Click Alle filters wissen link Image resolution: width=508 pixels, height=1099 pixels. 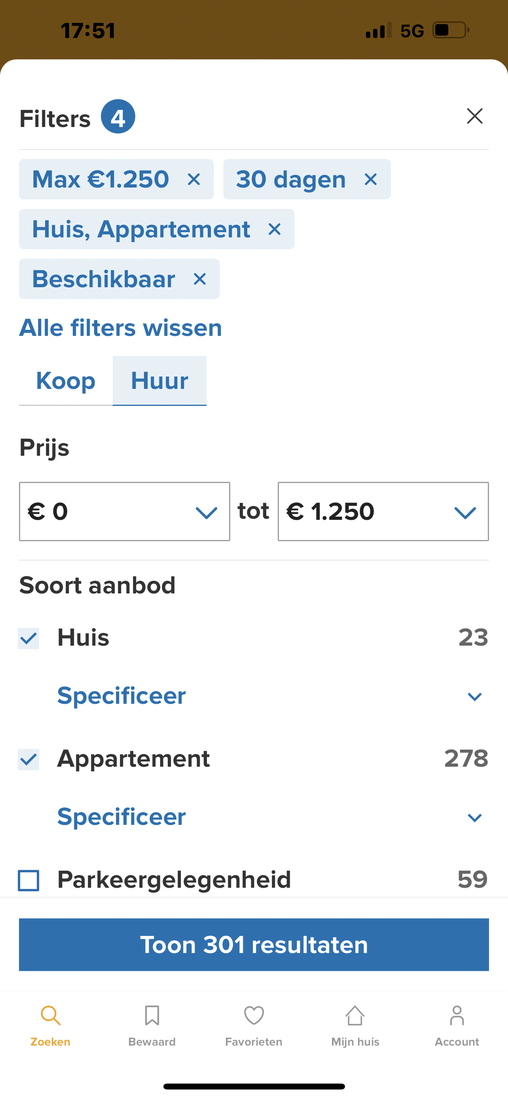tap(121, 328)
